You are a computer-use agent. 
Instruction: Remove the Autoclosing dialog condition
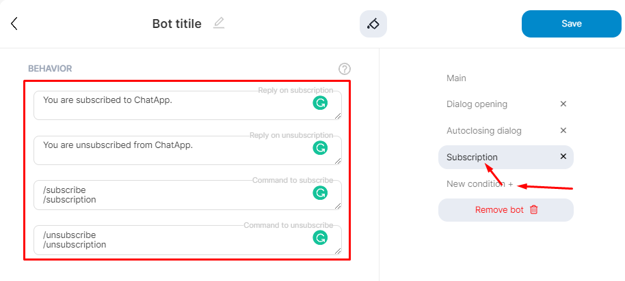pos(563,130)
